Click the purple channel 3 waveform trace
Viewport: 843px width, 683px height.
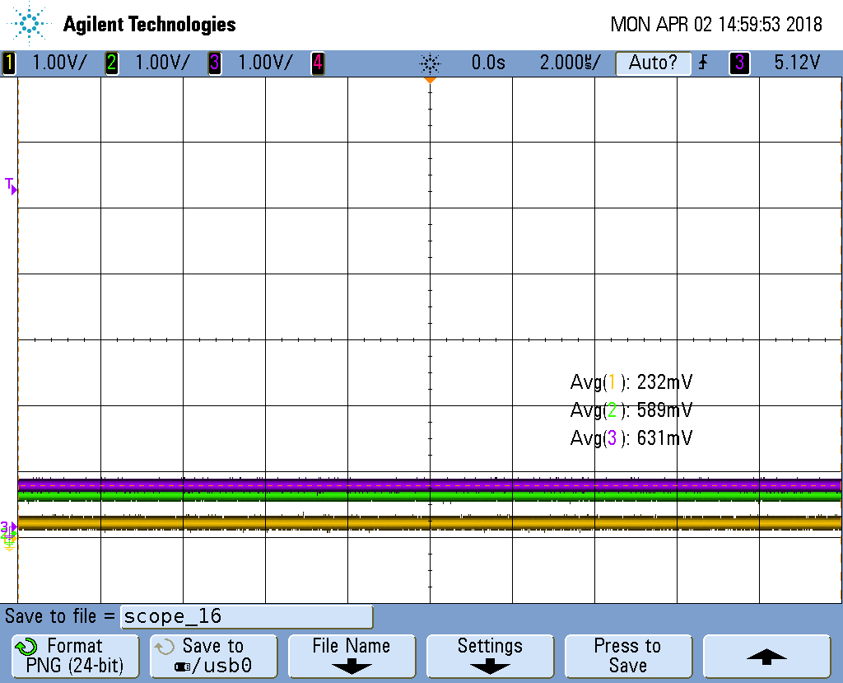tap(430, 484)
